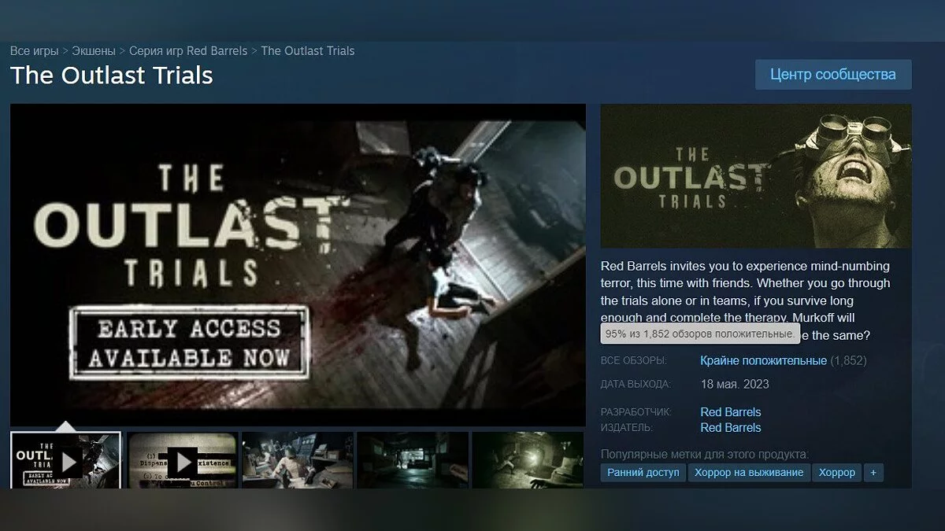Click the main trailer video player

tap(298, 264)
